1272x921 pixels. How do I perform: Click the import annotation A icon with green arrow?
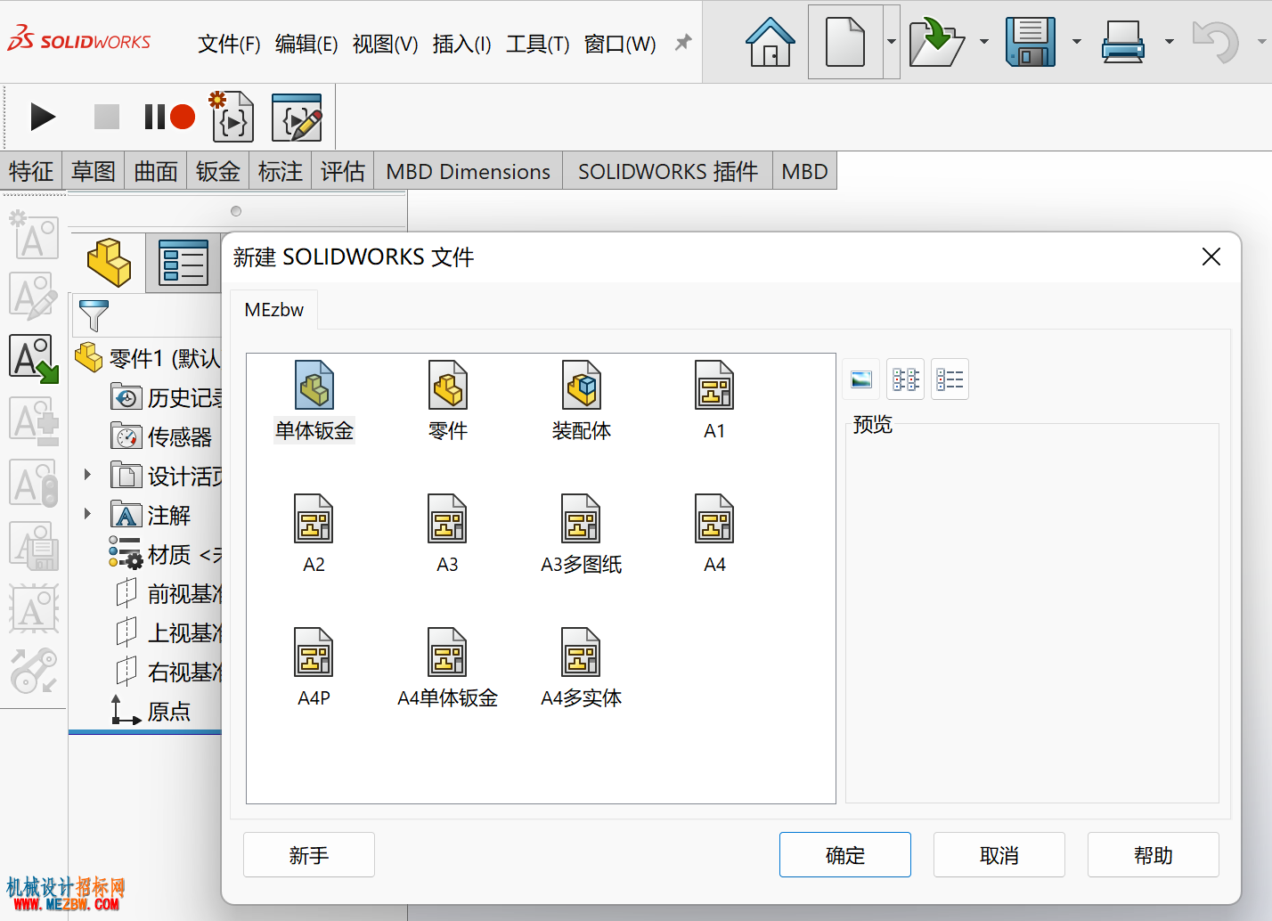[x=34, y=358]
